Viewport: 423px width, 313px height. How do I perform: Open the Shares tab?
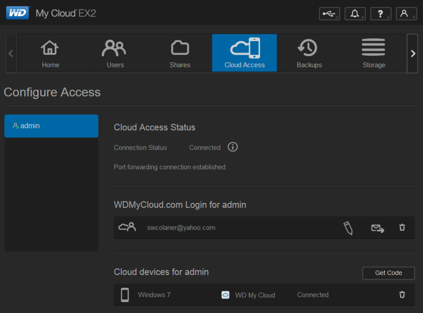[x=180, y=53]
